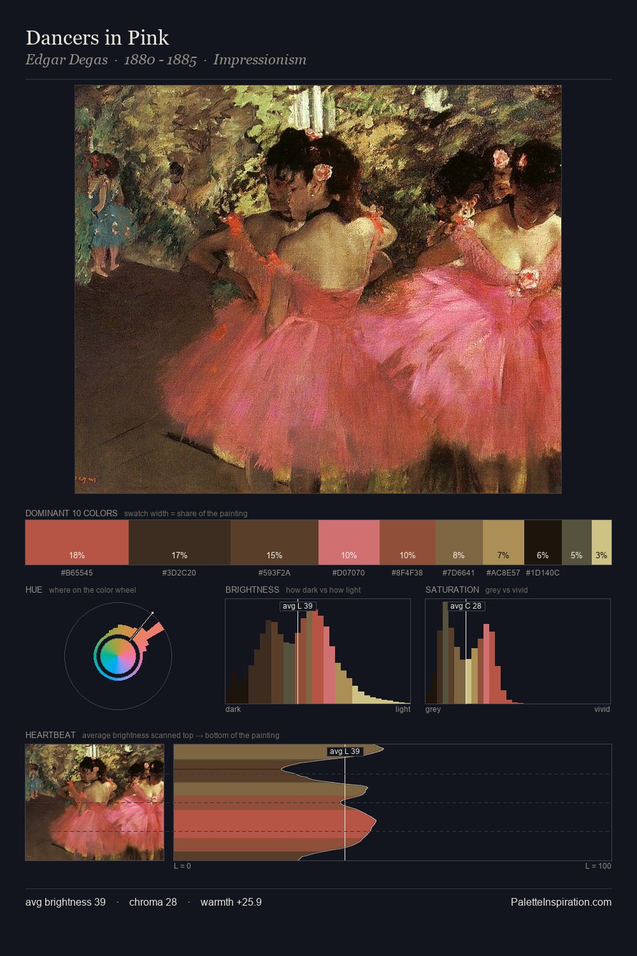Click the 'HEARTBEAT' section heading
The height and width of the screenshot is (956, 637).
50,735
